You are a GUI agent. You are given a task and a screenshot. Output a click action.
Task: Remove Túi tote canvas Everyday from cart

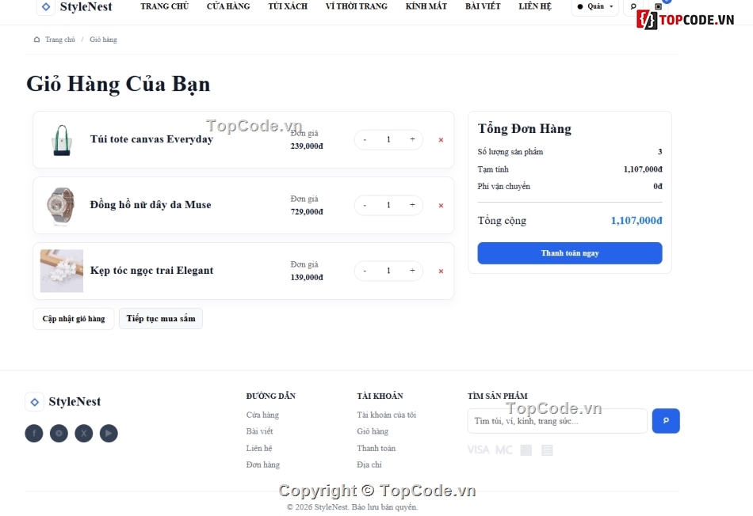[441, 140]
